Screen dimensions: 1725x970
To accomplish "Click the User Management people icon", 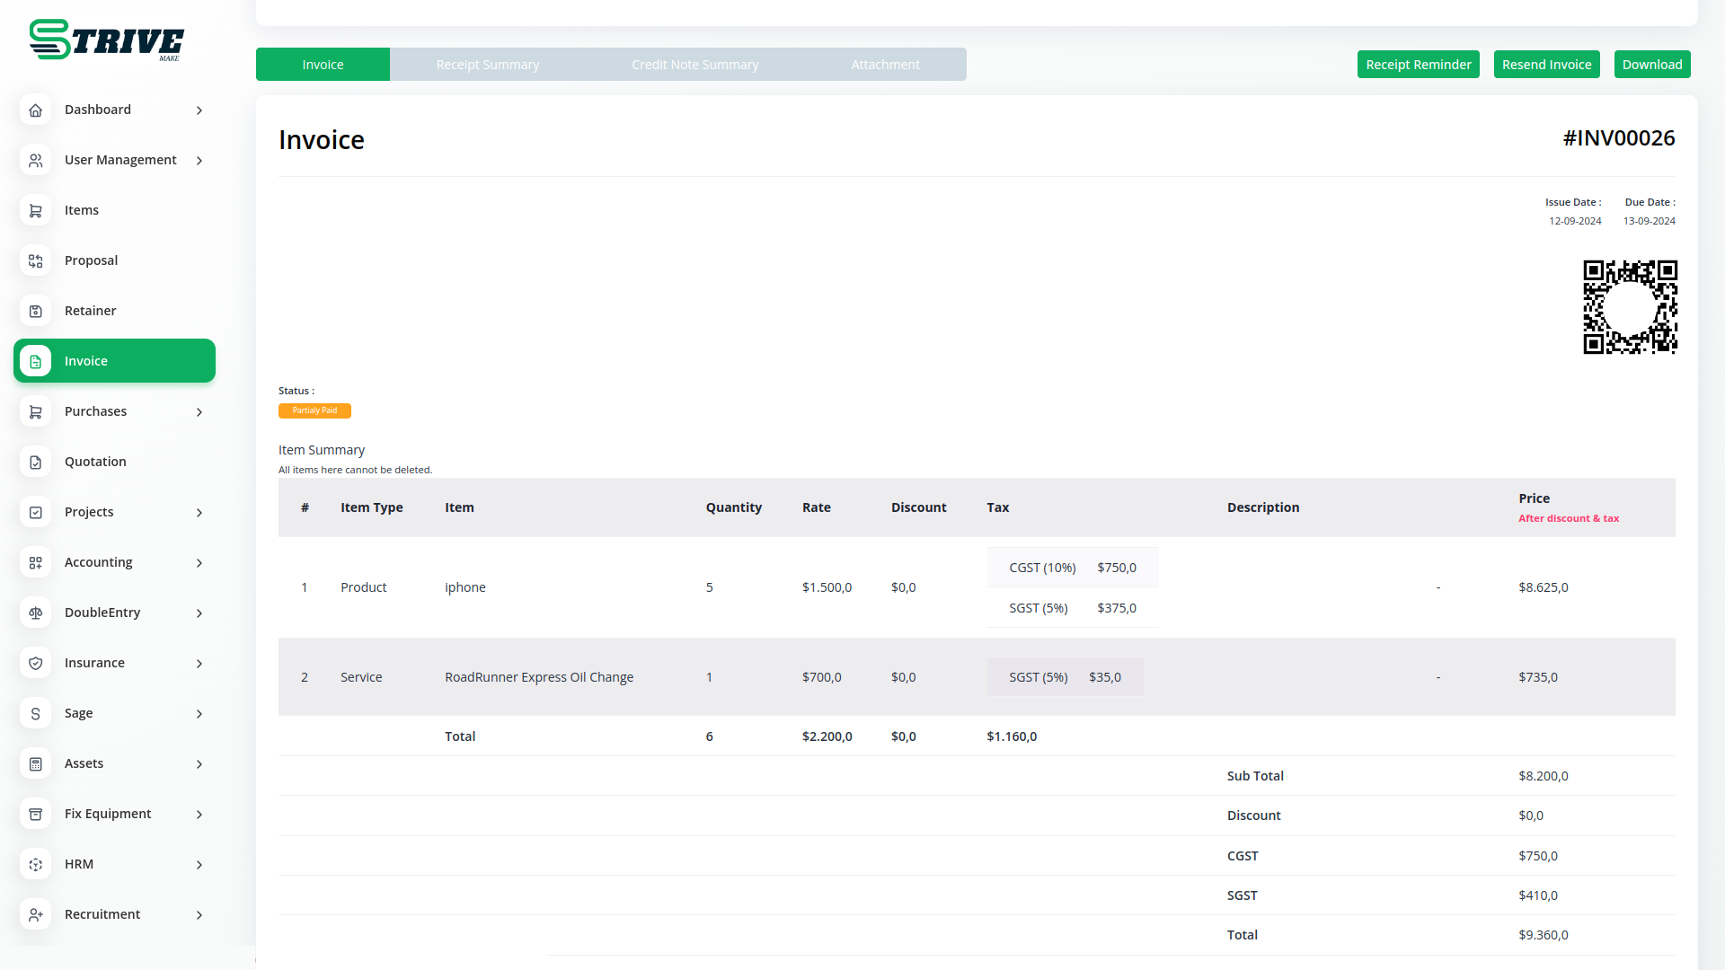I will 35,160.
